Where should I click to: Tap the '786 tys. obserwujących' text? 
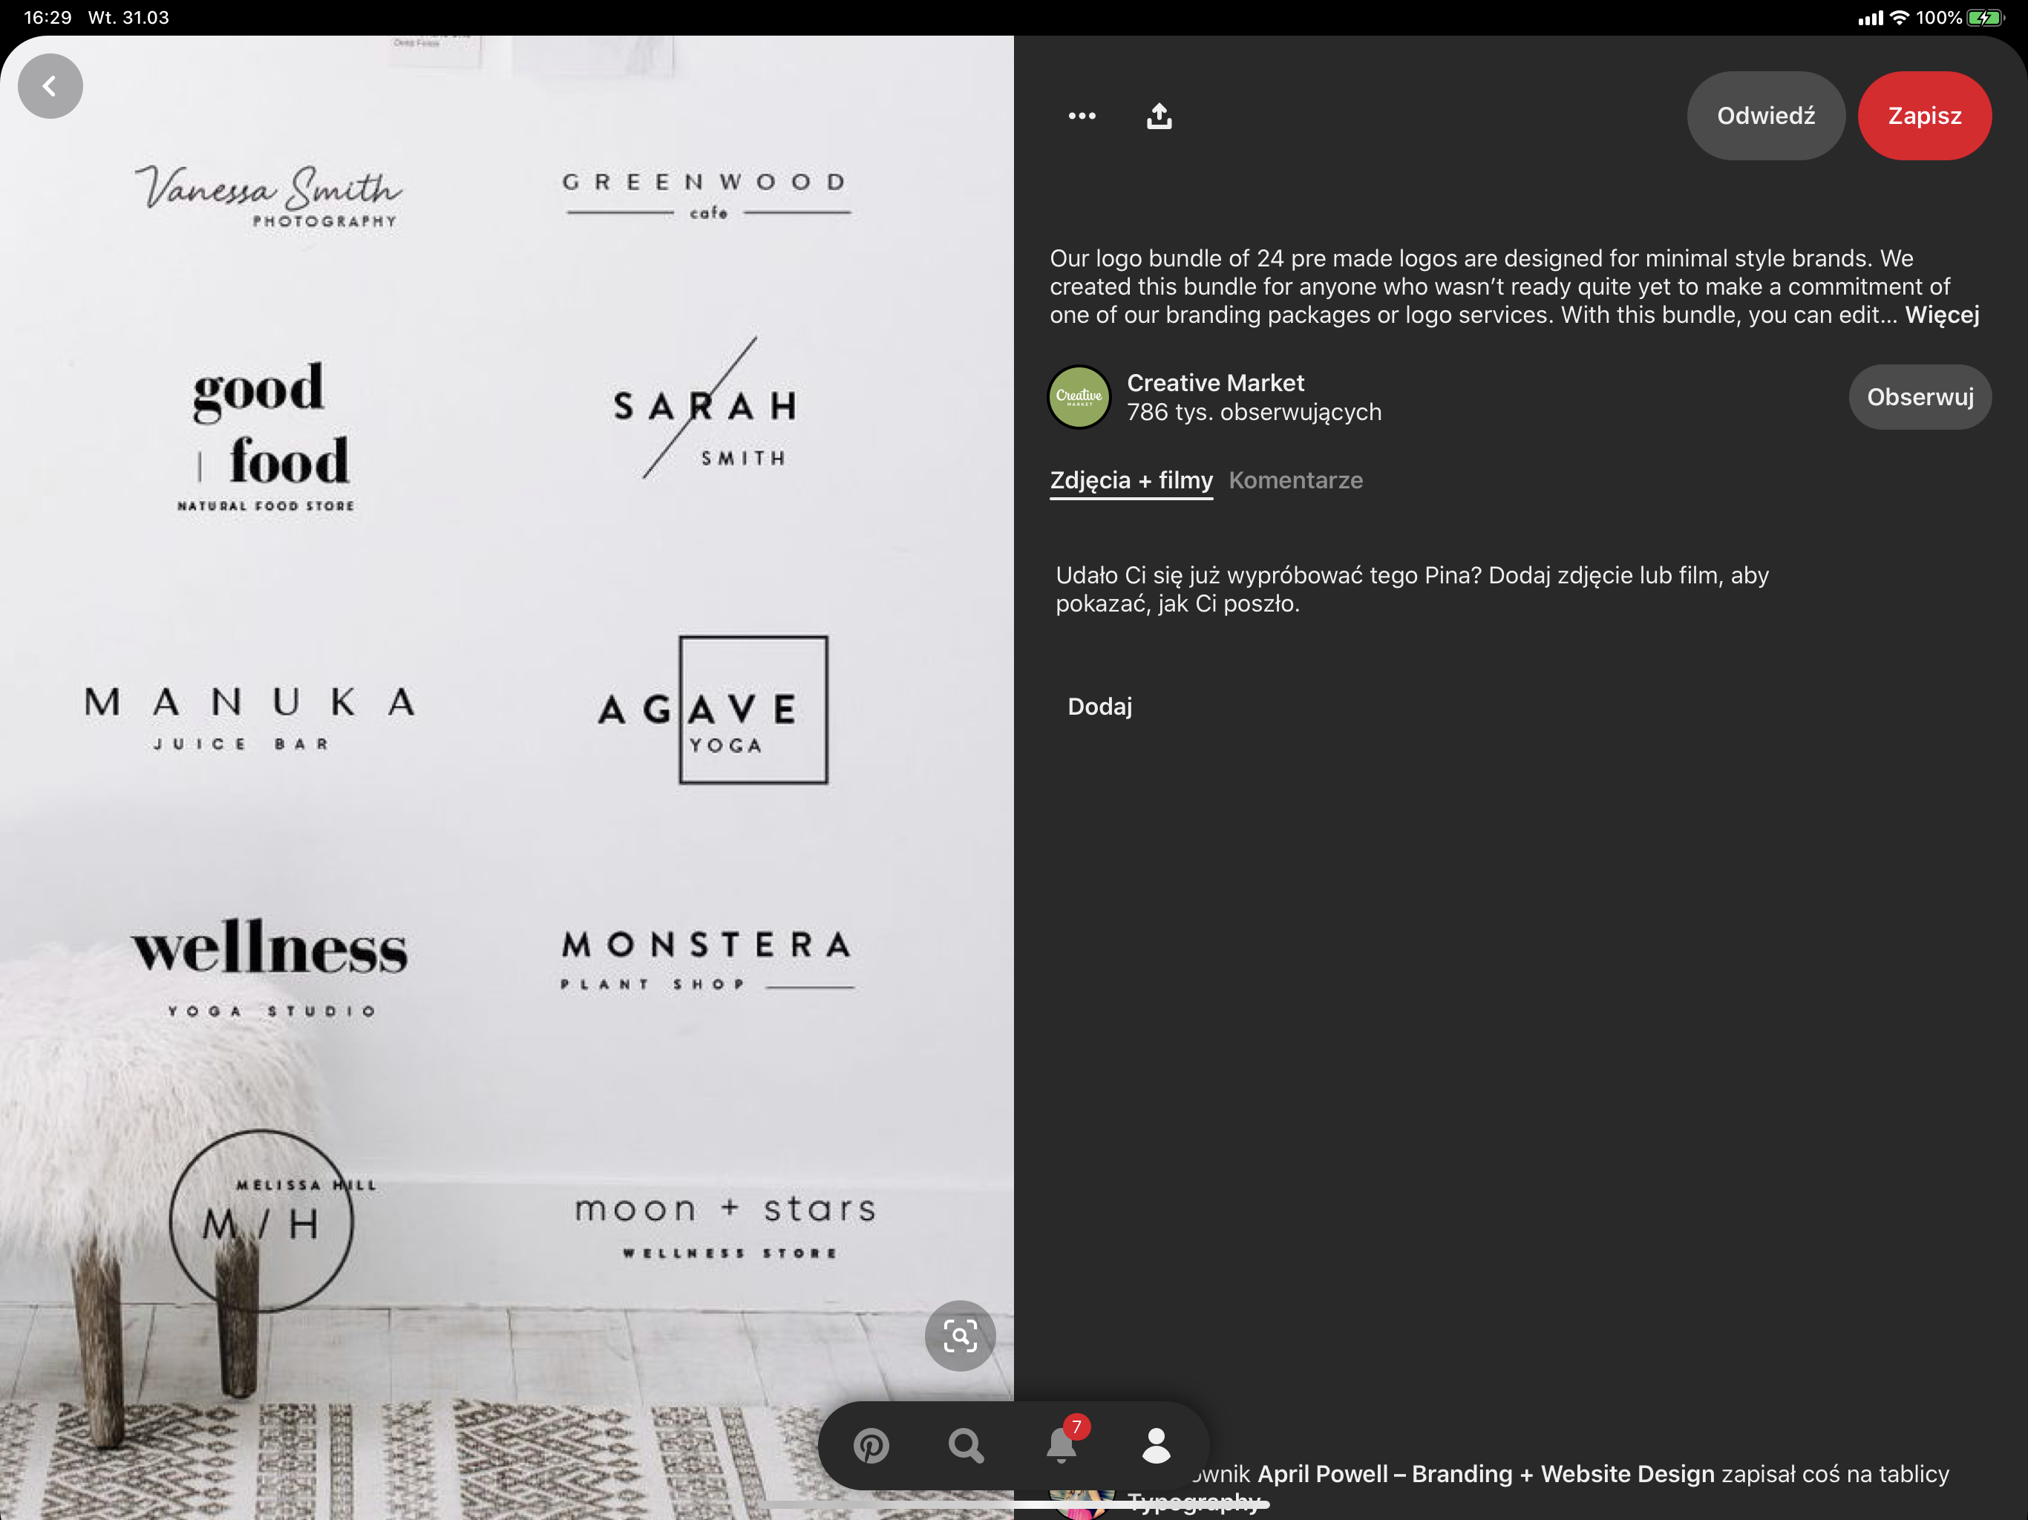[x=1253, y=413]
